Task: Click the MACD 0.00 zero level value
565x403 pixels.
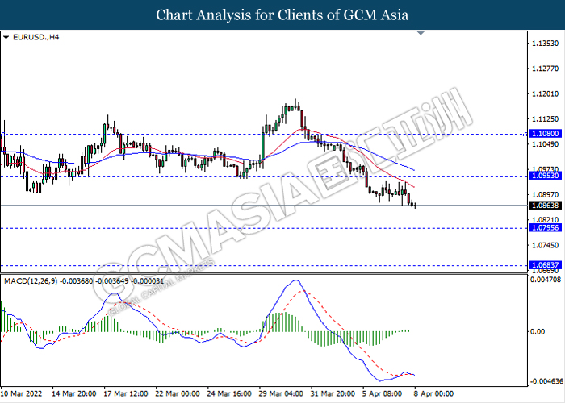Action: click(x=538, y=331)
